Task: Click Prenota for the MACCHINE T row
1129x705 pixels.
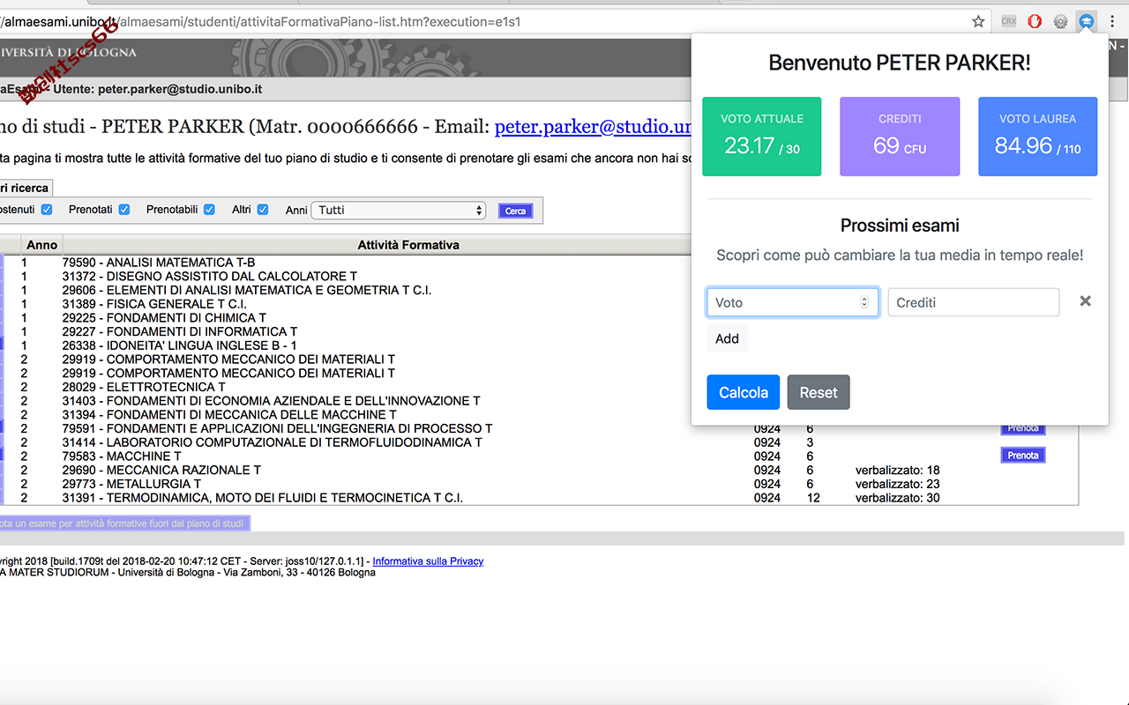Action: [1022, 456]
